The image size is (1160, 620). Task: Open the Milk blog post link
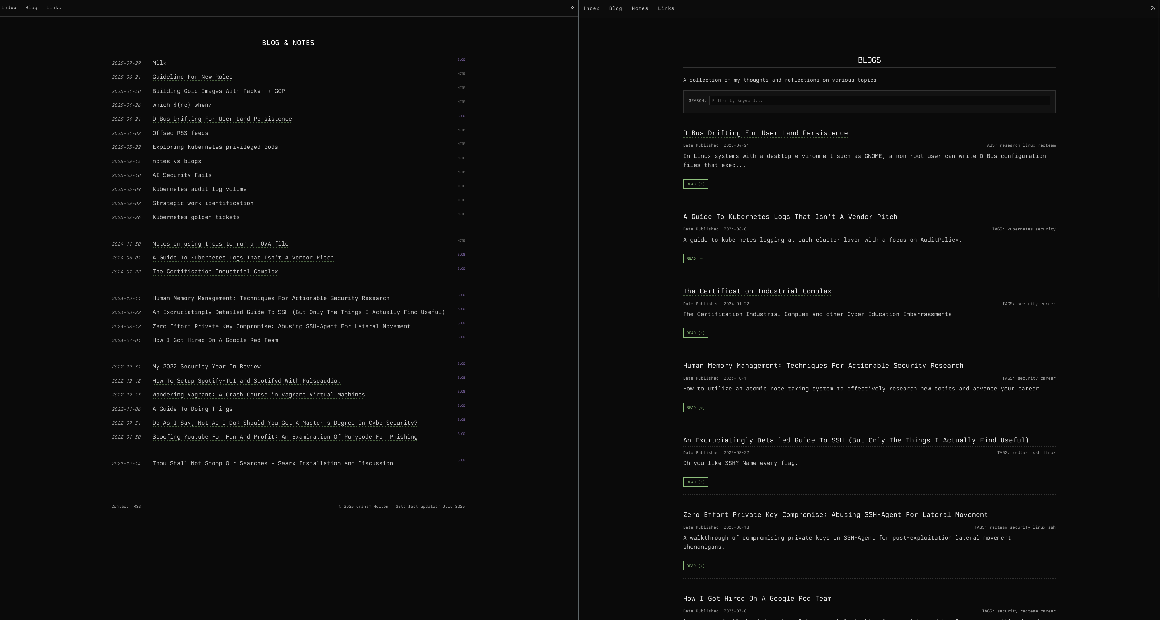[x=160, y=63]
